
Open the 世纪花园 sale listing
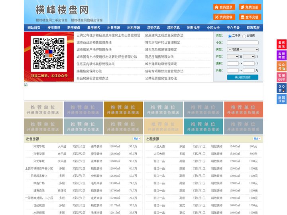[39, 205]
